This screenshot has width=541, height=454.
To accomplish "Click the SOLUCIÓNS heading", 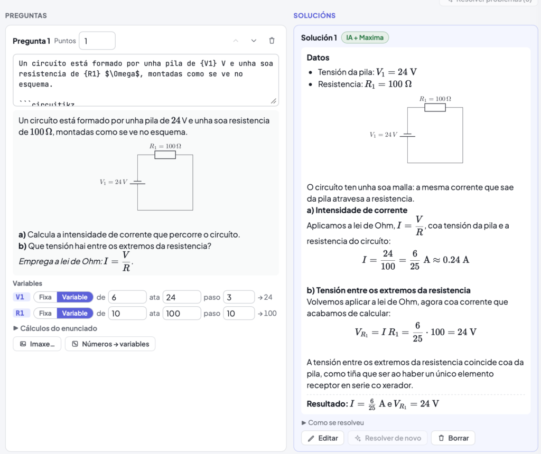I will (x=314, y=15).
